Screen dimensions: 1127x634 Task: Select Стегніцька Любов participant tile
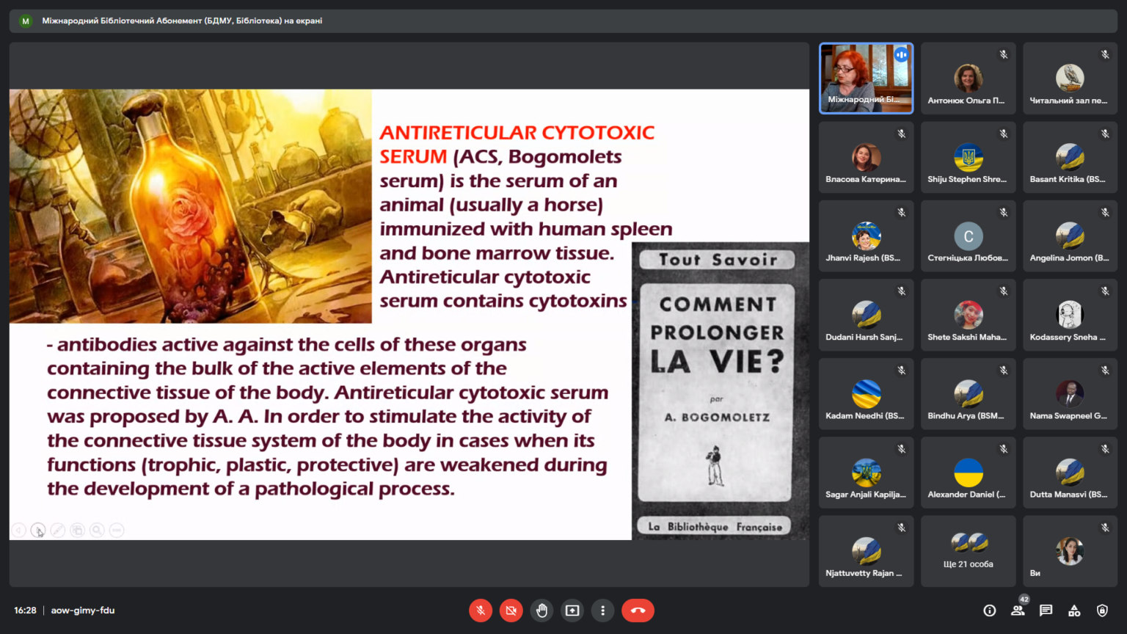click(969, 236)
